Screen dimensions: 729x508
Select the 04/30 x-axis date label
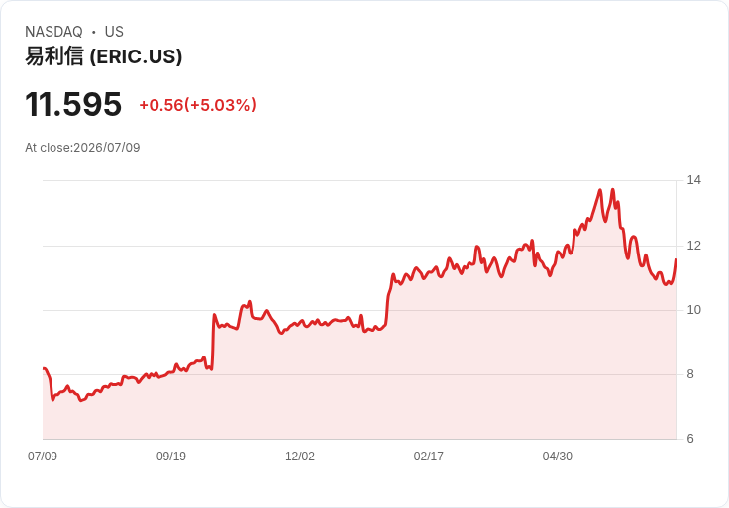click(557, 456)
